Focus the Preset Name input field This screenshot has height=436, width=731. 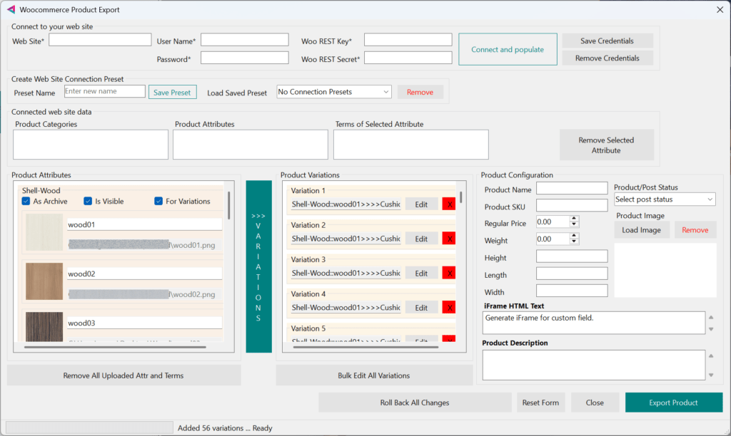click(104, 92)
